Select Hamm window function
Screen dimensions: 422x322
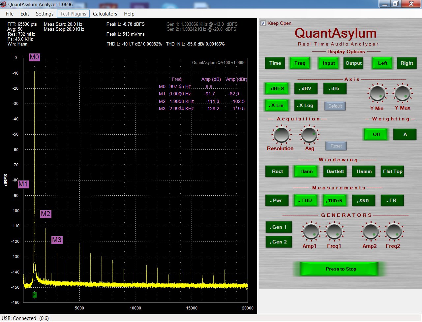pyautogui.click(x=364, y=171)
